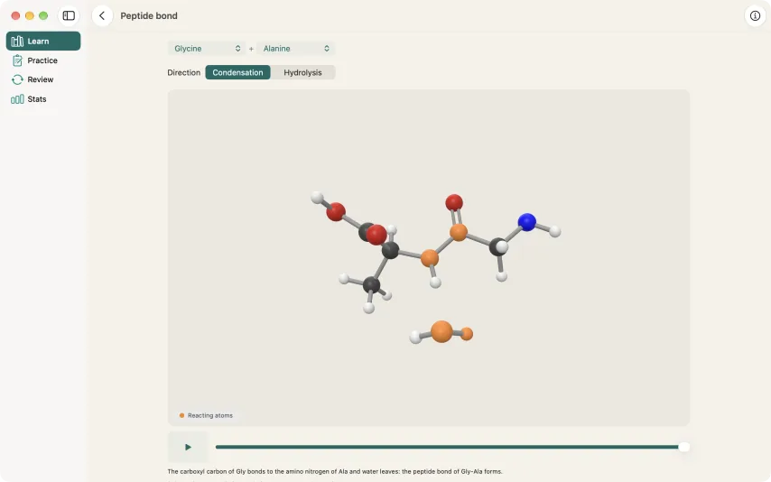
Task: Click the Direction label
Action: click(x=184, y=72)
